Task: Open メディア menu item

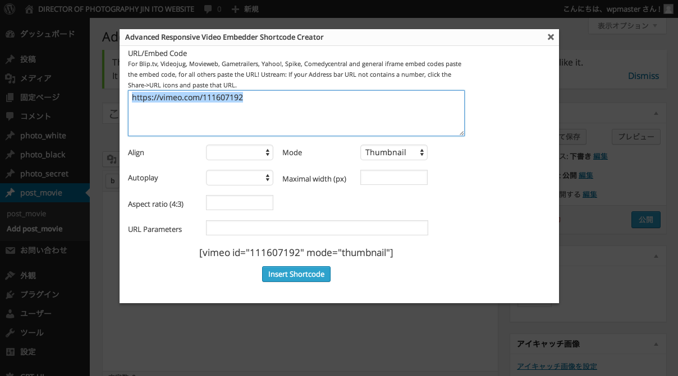Action: [36, 78]
